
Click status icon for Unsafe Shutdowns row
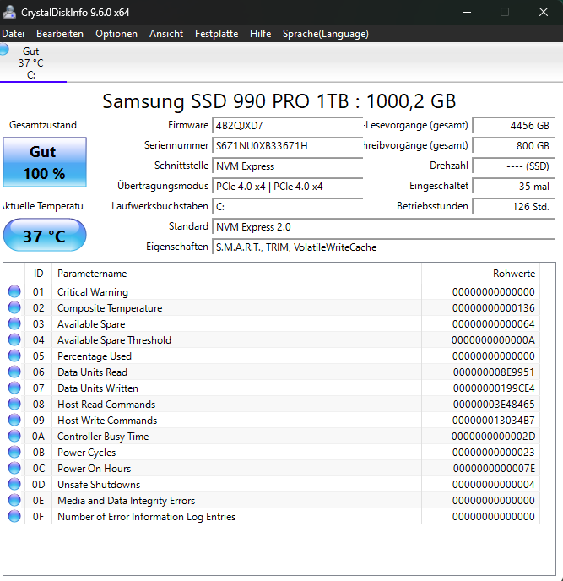[x=14, y=484]
